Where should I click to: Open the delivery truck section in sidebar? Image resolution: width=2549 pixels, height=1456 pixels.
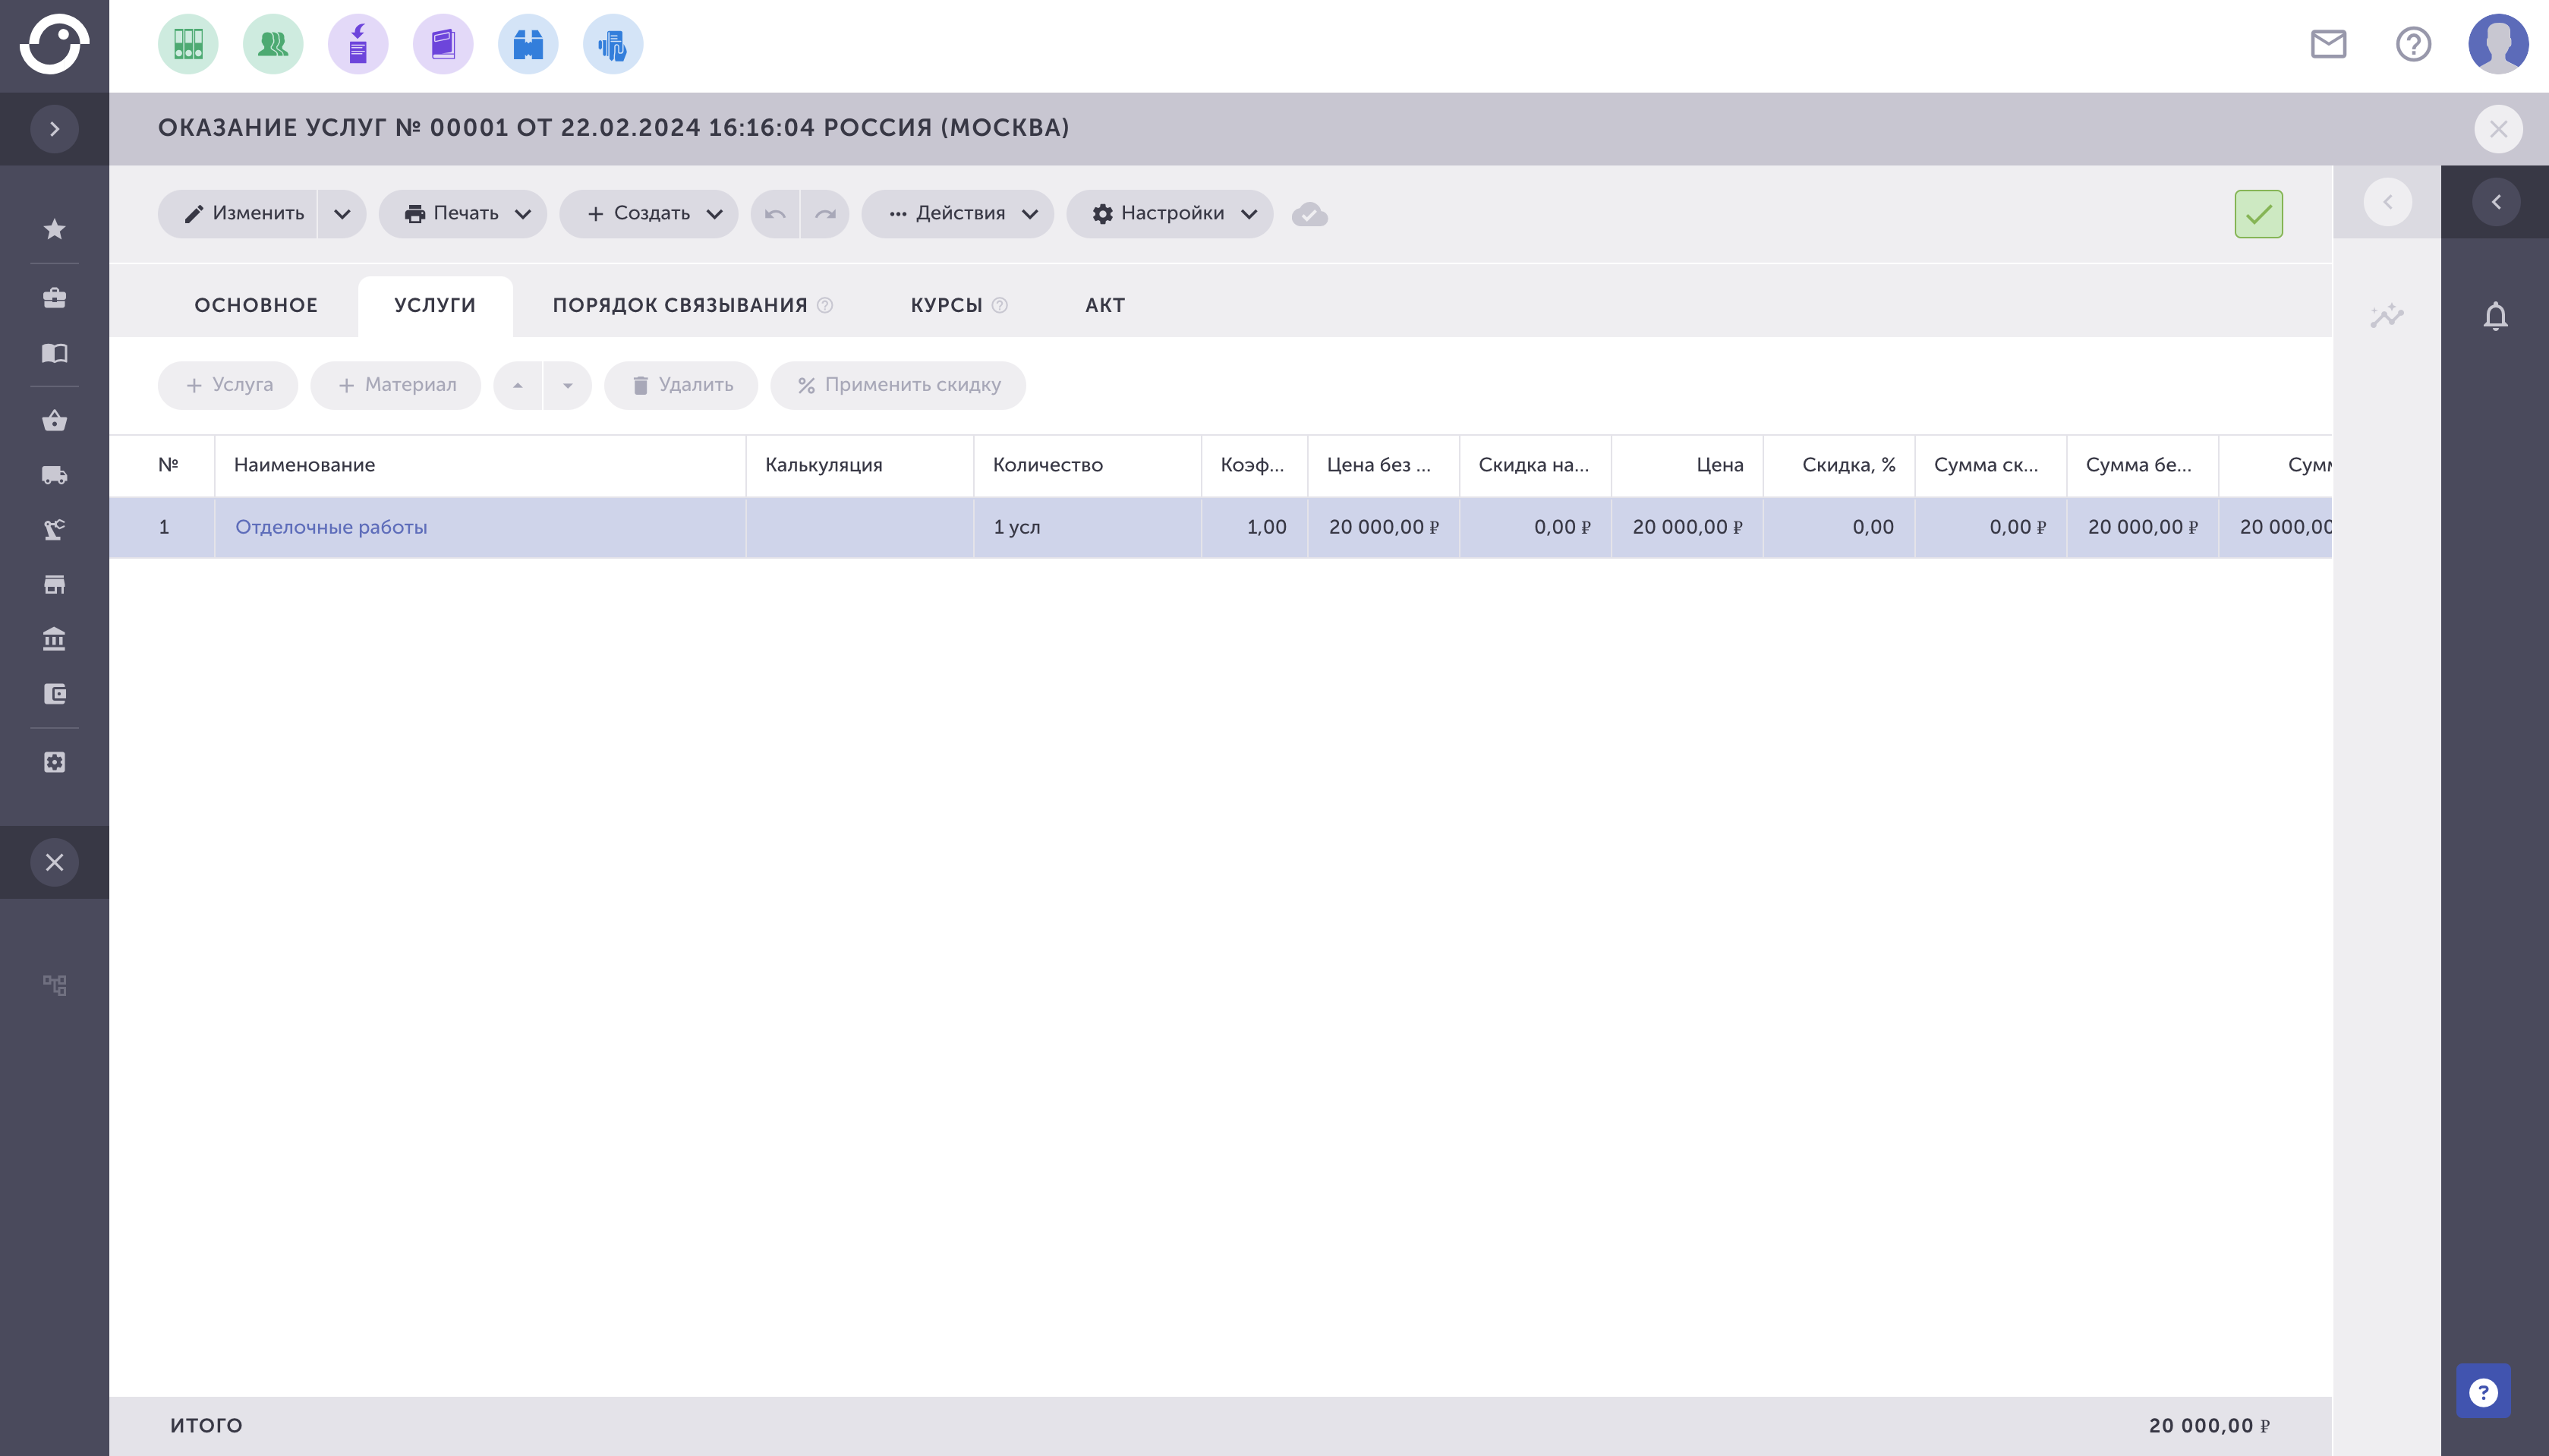click(54, 475)
